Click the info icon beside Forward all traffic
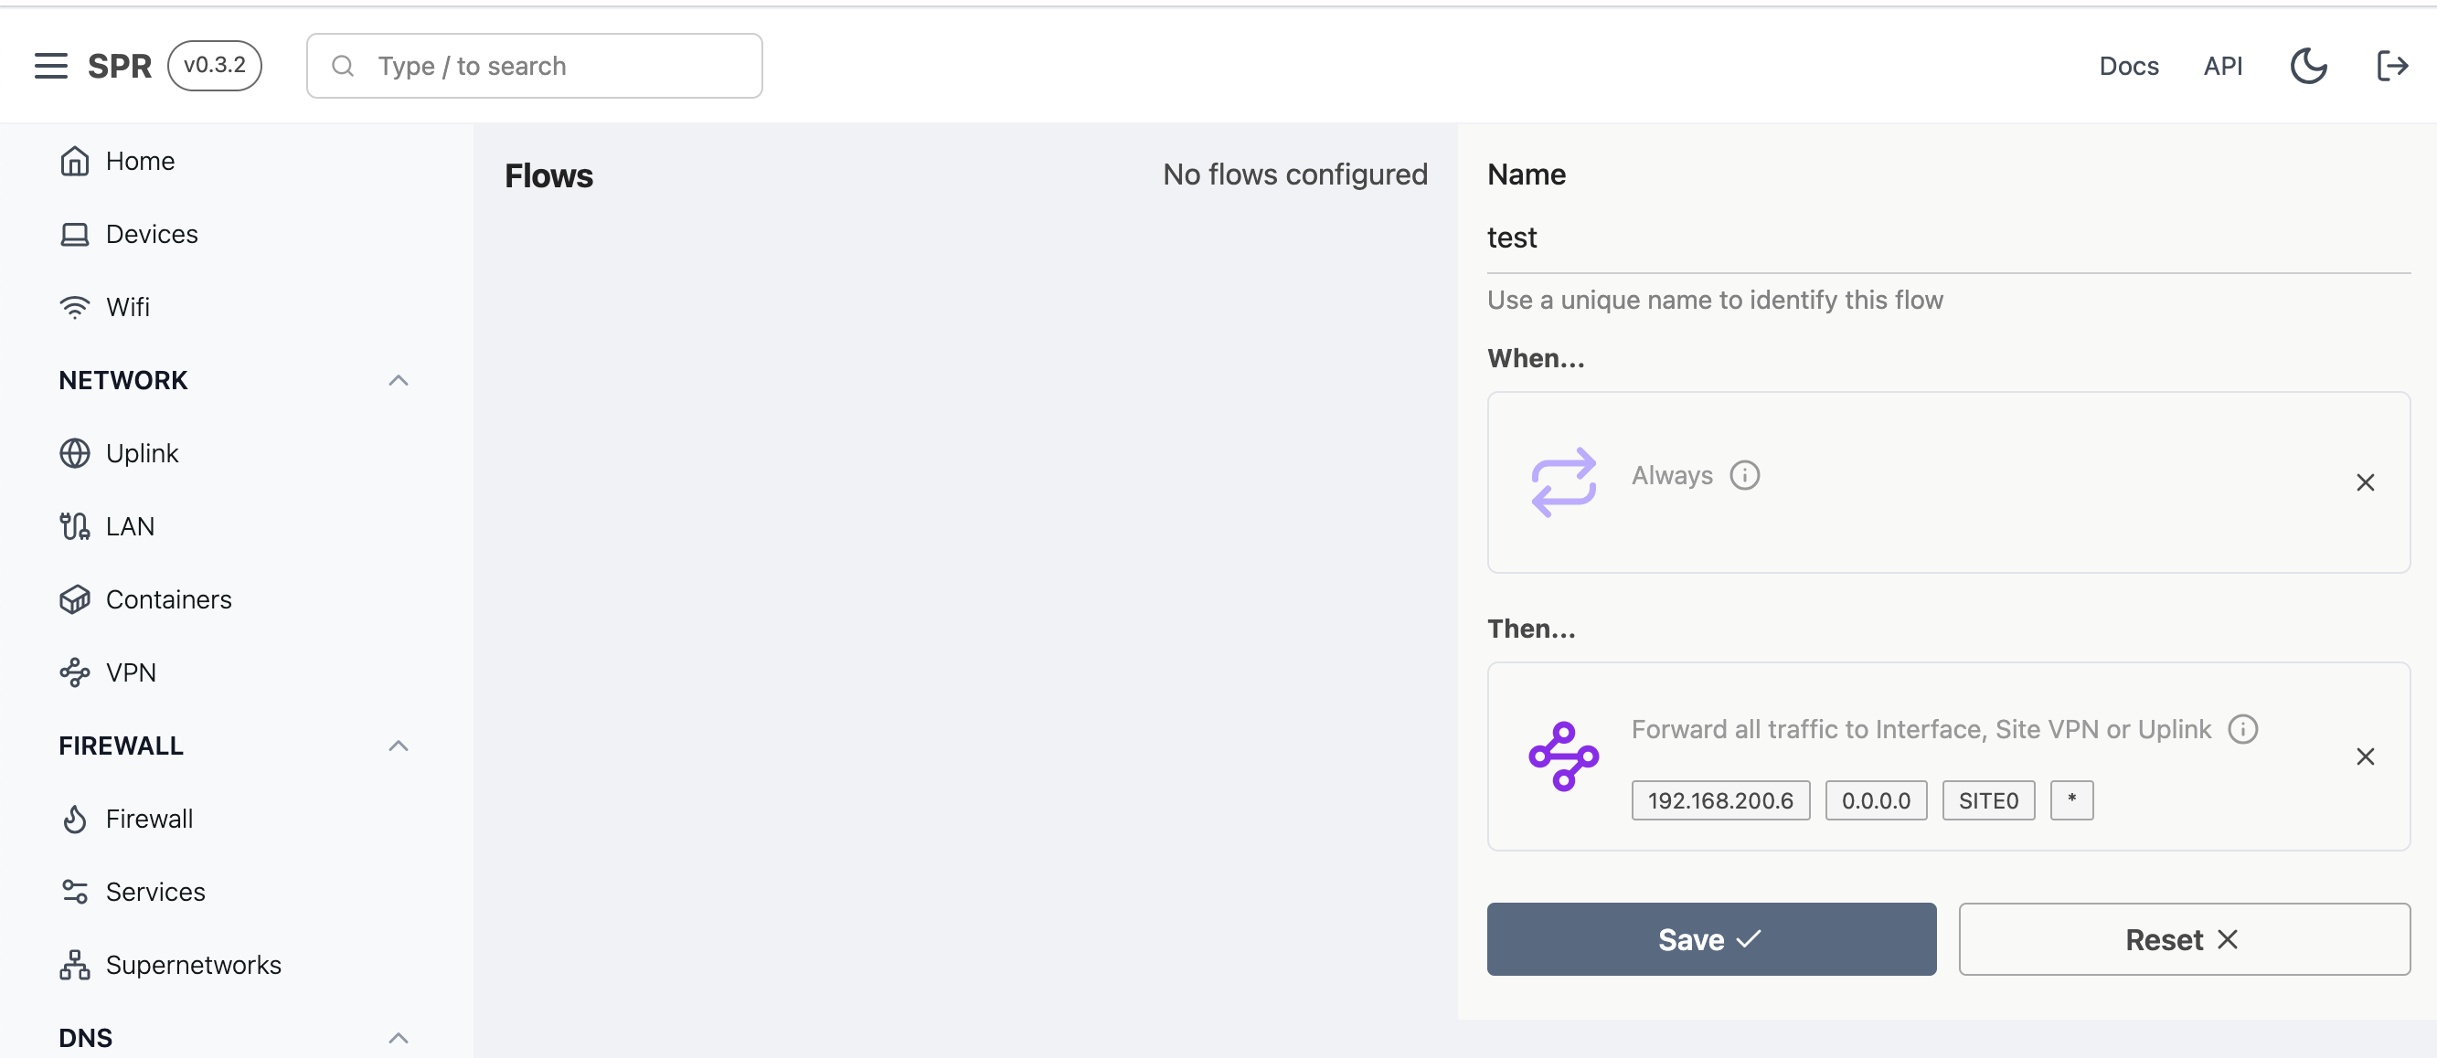The image size is (2437, 1058). click(2242, 730)
